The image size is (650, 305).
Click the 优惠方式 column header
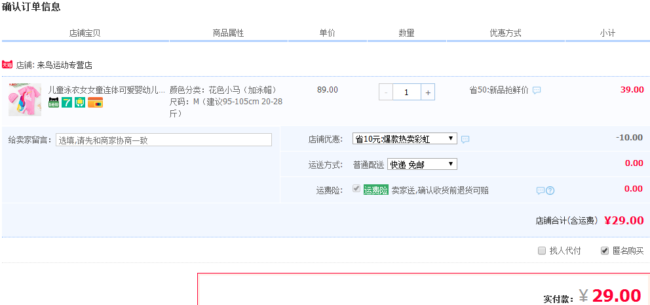tap(506, 33)
